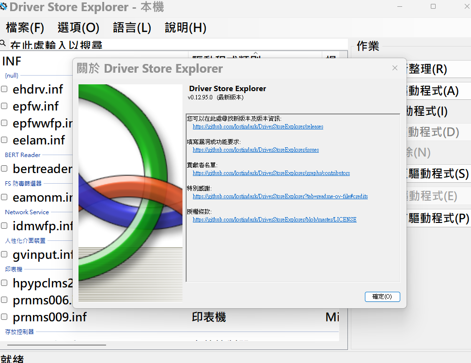Tick the bertreader checkbox
471x363 pixels.
4,168
